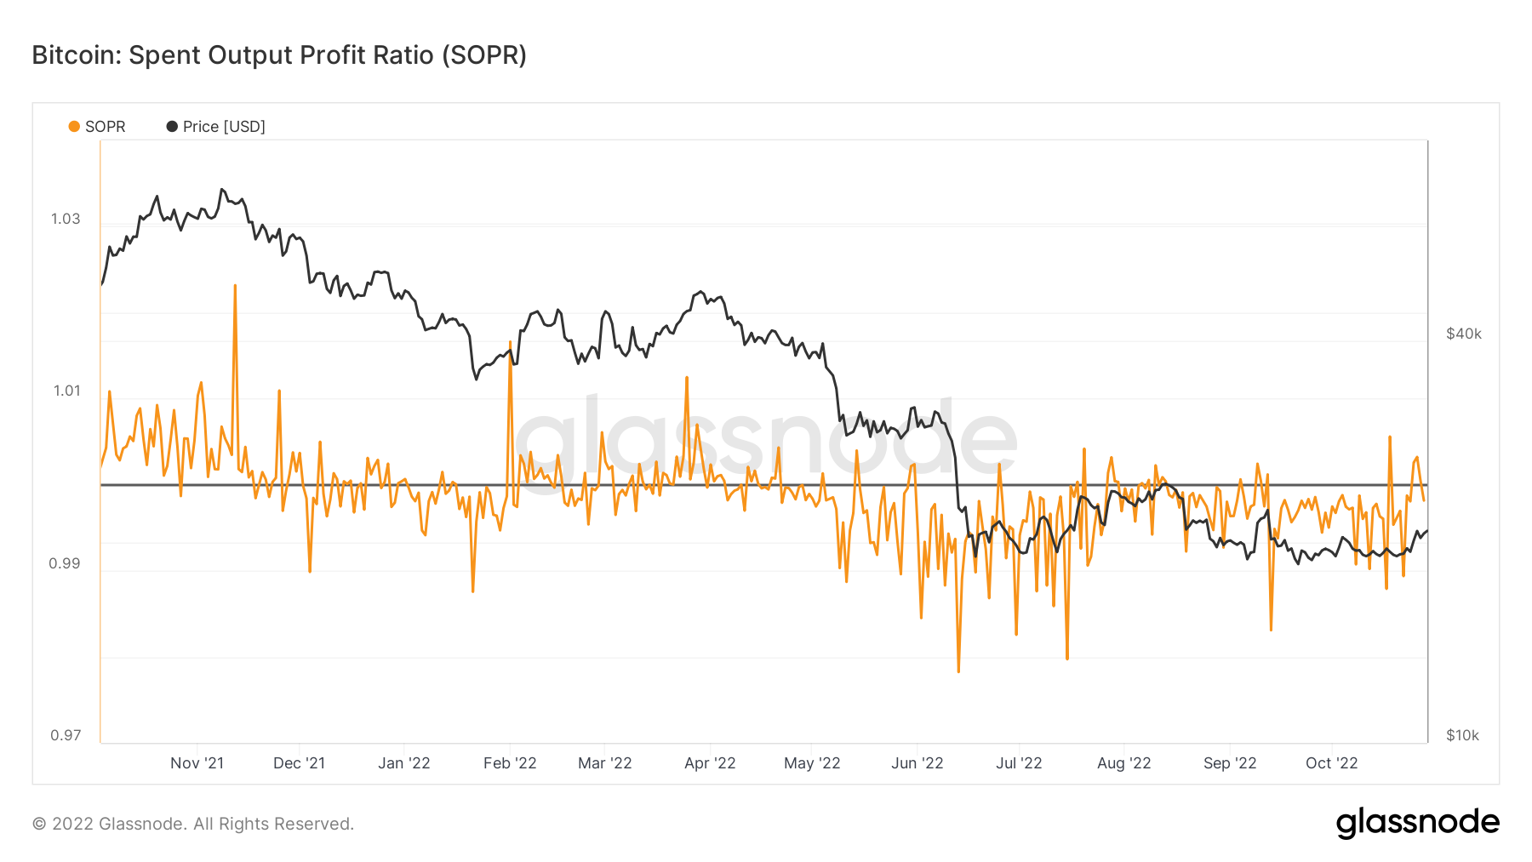Click the $10k right axis label
The image size is (1532, 862).
tap(1462, 736)
